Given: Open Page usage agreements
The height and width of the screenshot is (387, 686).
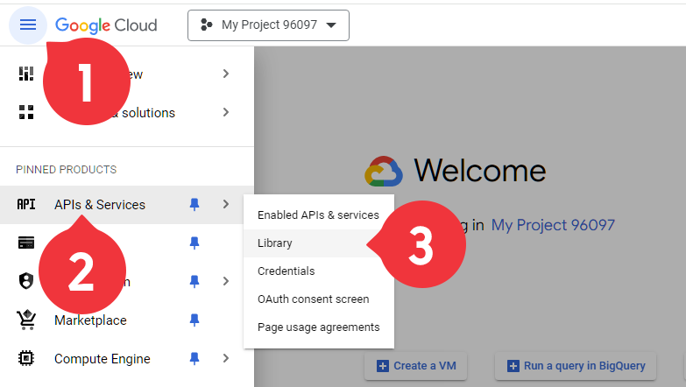Looking at the screenshot, I should point(319,327).
